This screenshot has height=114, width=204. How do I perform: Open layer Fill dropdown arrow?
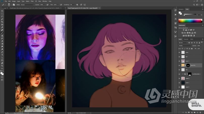tap(201, 49)
